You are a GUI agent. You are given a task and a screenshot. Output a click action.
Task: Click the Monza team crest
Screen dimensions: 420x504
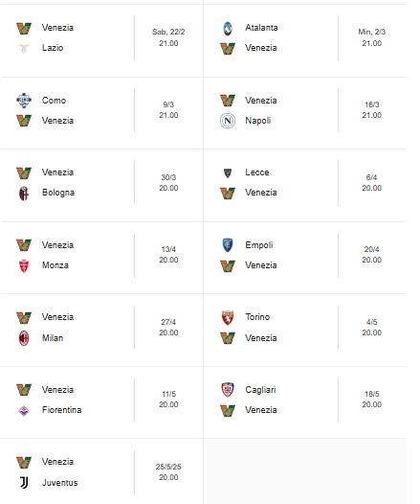24,265
